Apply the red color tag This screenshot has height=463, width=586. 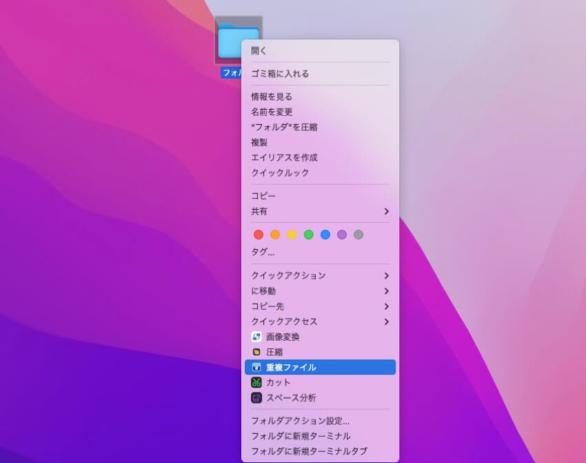[x=259, y=235]
